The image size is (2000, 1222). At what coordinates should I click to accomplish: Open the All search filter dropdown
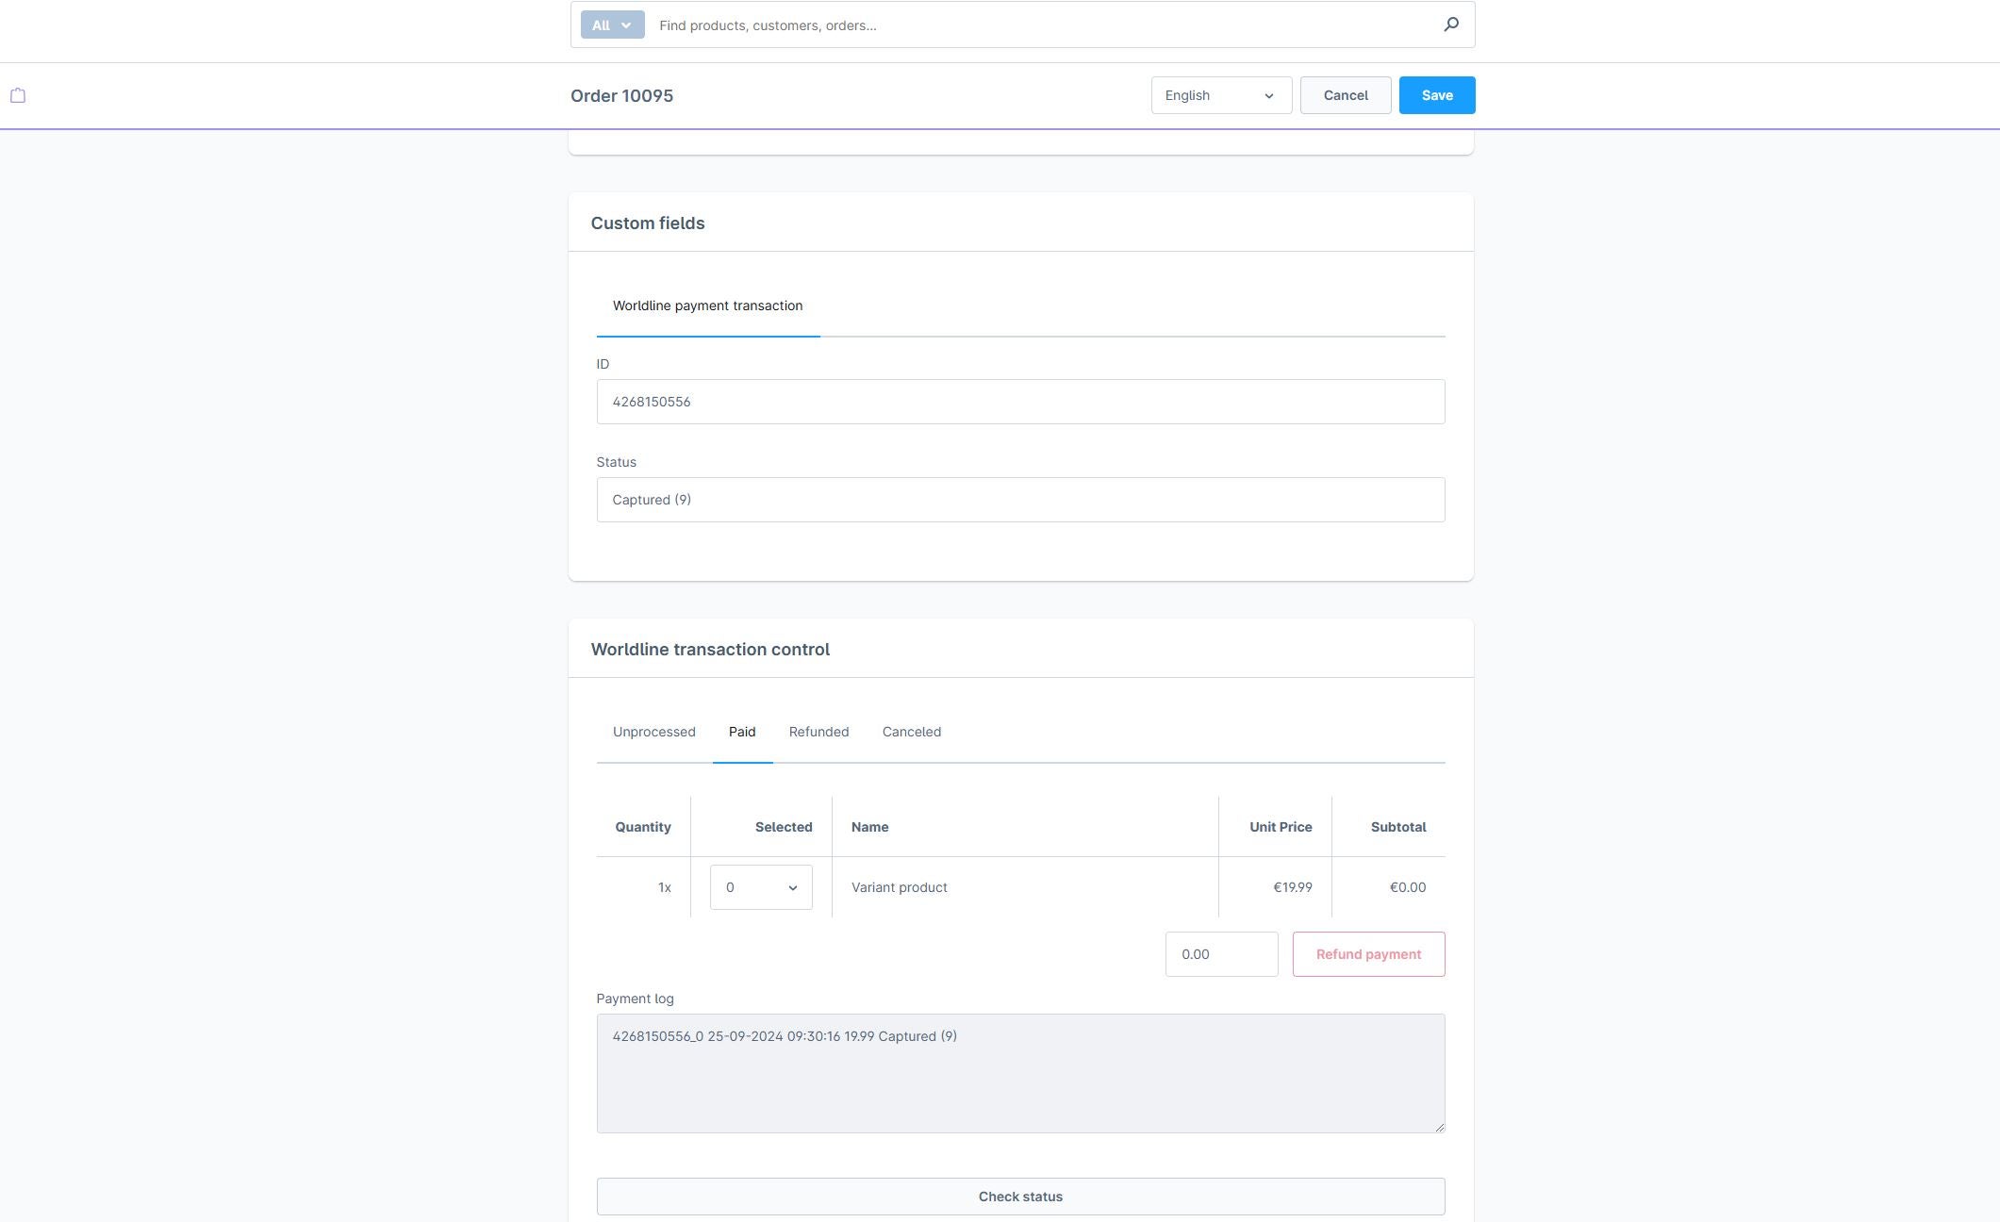pos(612,25)
